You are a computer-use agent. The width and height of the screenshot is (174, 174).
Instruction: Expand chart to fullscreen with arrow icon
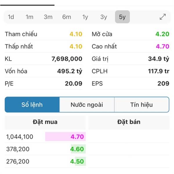point(163,17)
